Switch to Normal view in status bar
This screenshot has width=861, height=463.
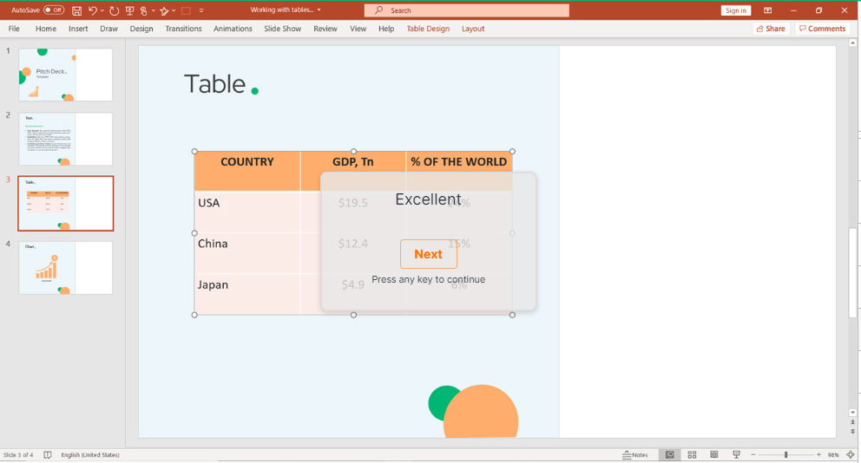point(669,455)
